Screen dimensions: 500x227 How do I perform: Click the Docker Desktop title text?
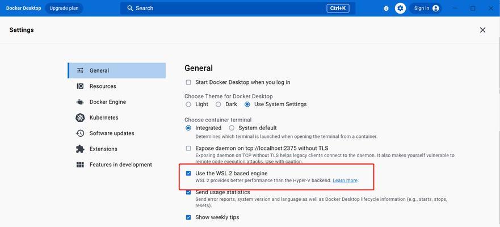[x=24, y=9]
